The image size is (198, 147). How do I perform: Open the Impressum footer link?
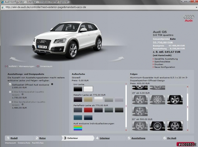10,143
